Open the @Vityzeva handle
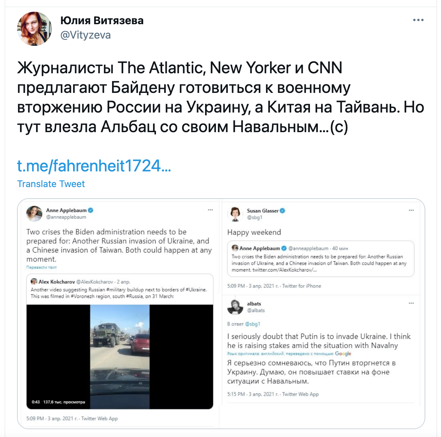Viewport: 441px width, 437px height. (x=86, y=35)
